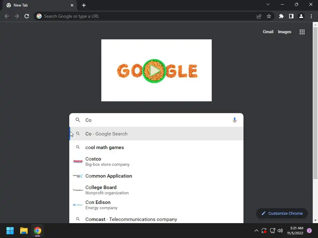Click the browser forward arrow
The width and height of the screenshot is (318, 238).
(17, 16)
